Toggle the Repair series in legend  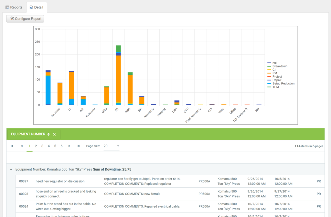click(274, 80)
